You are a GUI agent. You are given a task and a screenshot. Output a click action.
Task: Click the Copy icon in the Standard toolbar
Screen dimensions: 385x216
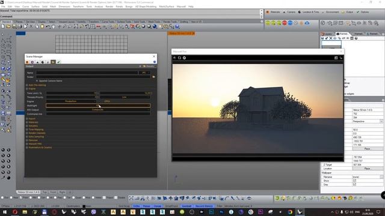(37, 26)
